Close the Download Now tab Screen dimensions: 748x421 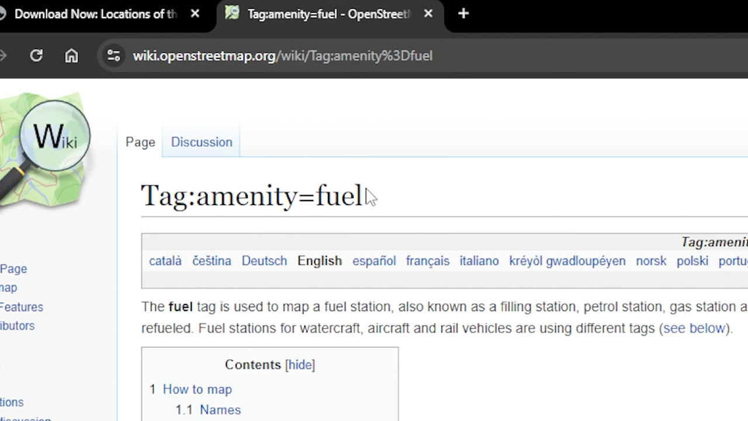tap(195, 13)
